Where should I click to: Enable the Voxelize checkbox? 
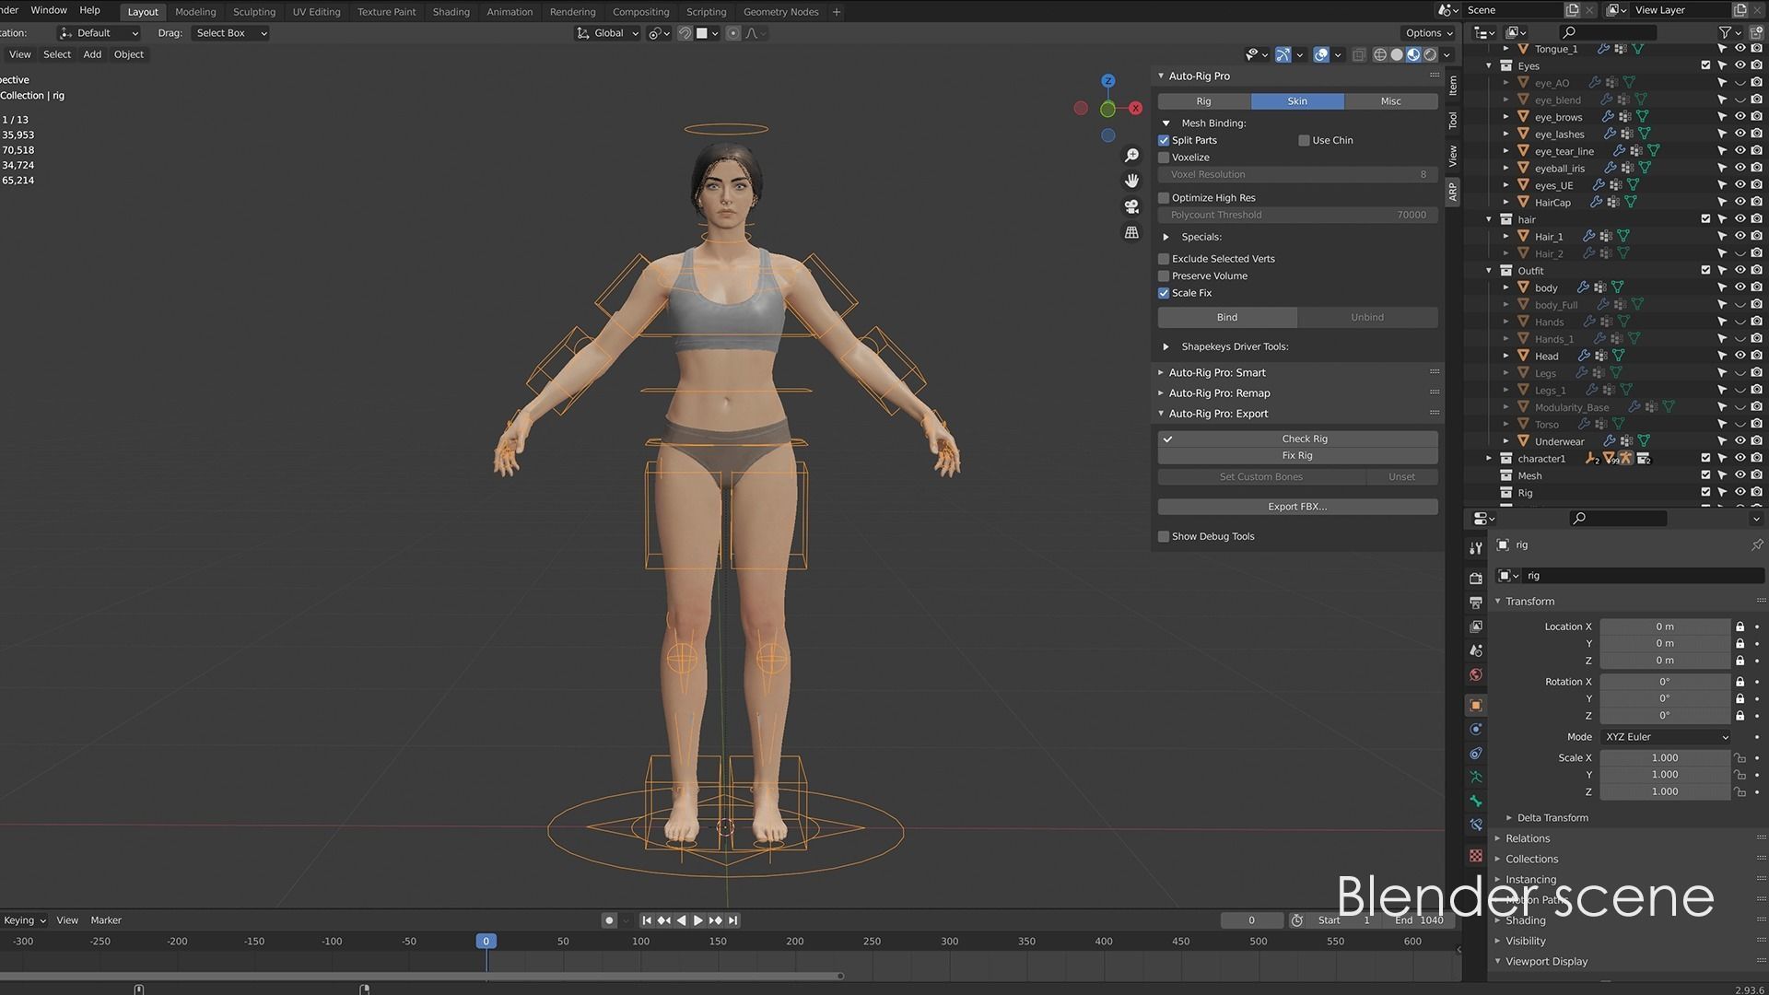1164,158
